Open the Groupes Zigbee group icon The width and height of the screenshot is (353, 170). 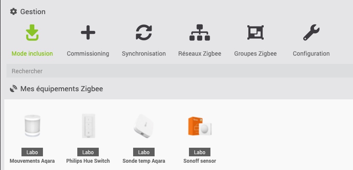click(x=256, y=33)
